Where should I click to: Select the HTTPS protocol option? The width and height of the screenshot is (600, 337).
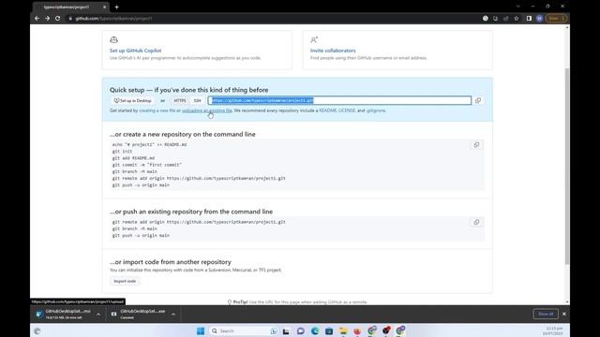179,100
